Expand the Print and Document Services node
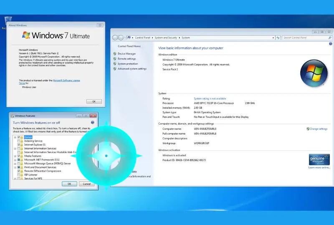Image resolution: width=334 pixels, height=225 pixels. coord(15,167)
